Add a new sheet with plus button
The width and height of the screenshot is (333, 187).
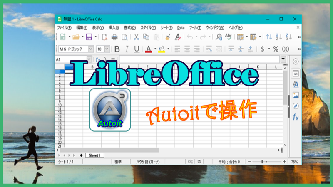coord(81,155)
